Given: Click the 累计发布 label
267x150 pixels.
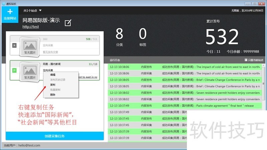Looking at the screenshot, I should tap(213, 21).
